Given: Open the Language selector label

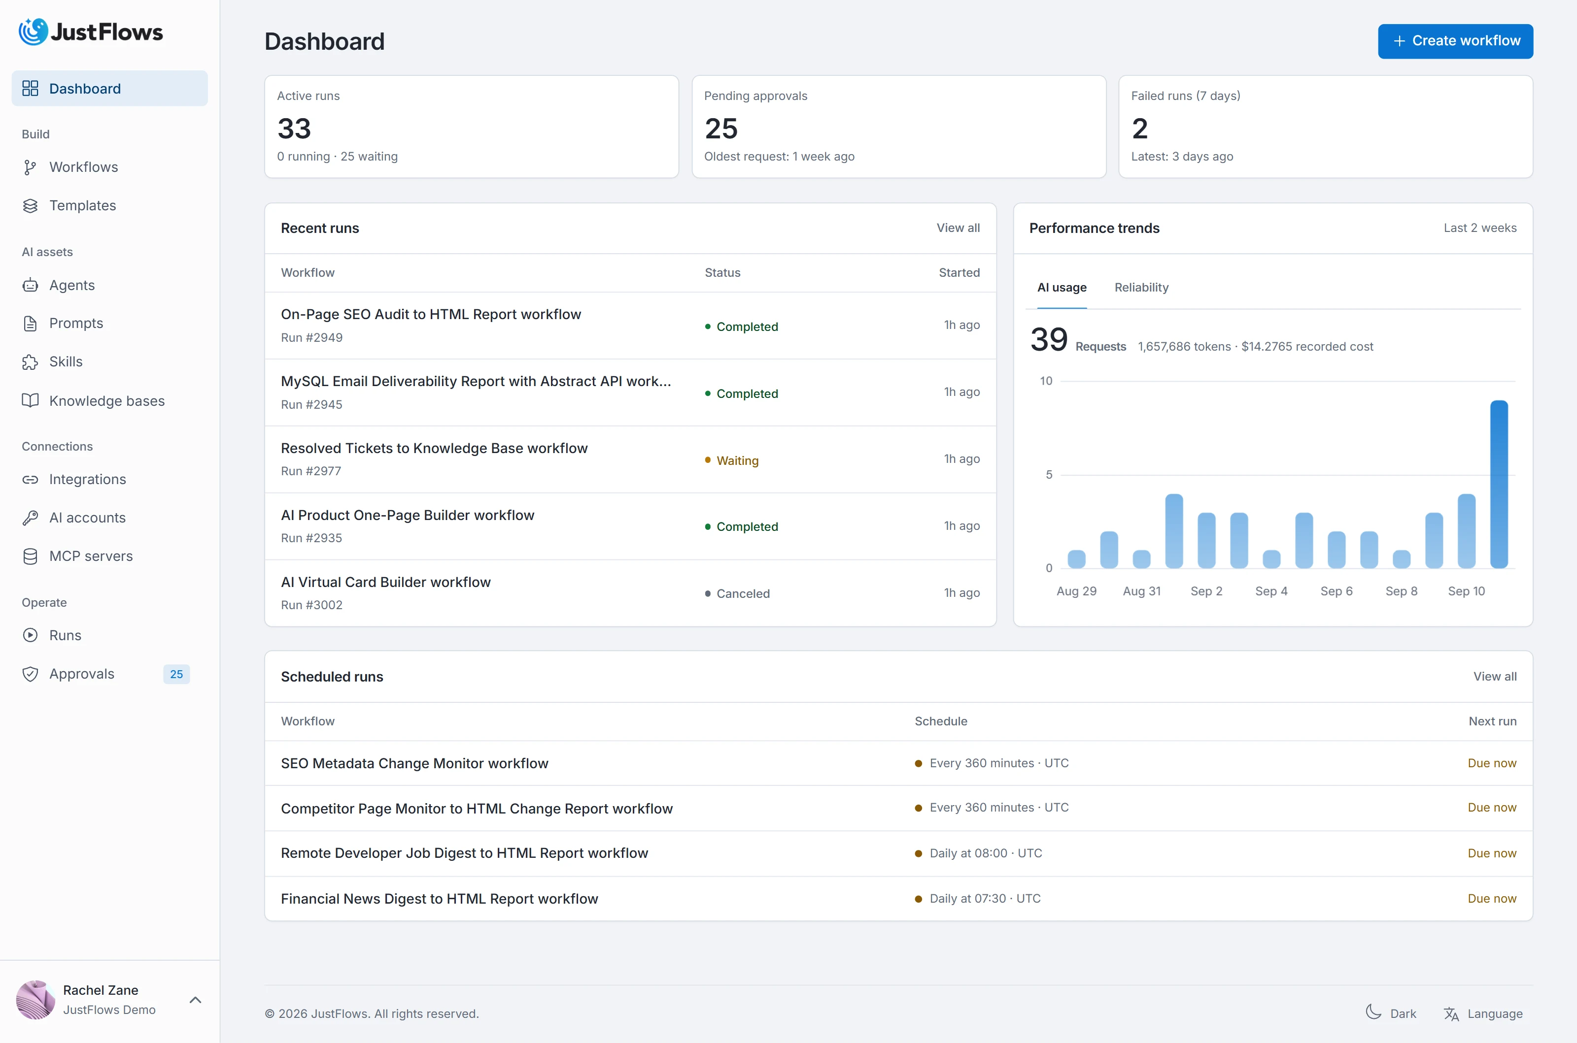Looking at the screenshot, I should coord(1495,1014).
